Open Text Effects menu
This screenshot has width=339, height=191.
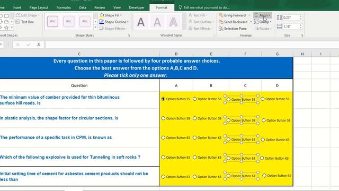(200, 28)
